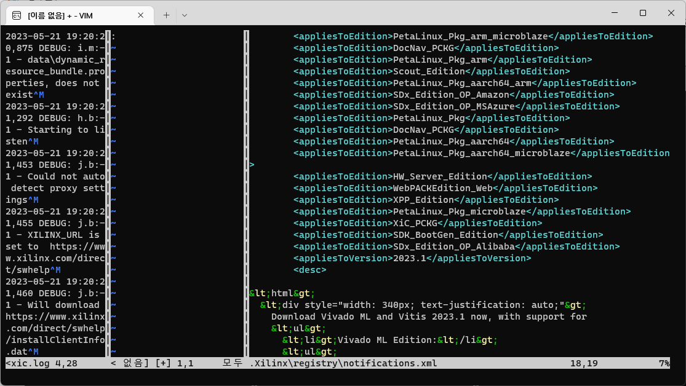Viewport: 686px width, 386px height.
Task: Minimize the terminal window
Action: coord(615,13)
